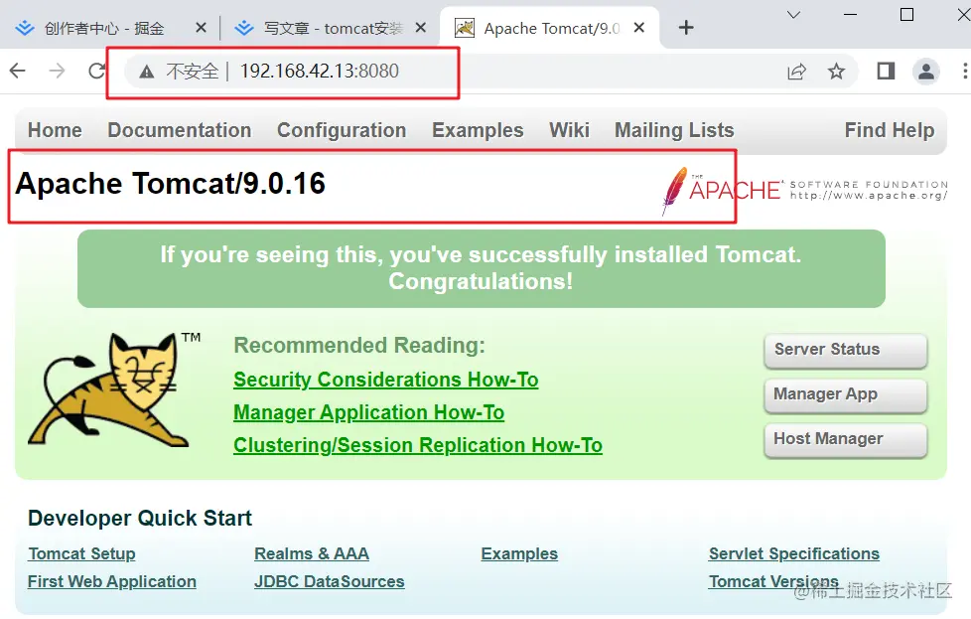Open a new tab with plus button

[685, 27]
